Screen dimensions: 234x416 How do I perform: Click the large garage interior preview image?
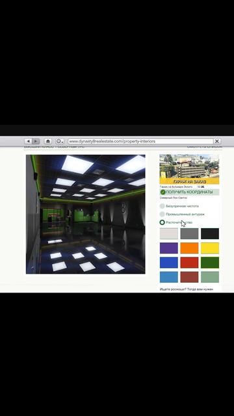(85, 214)
